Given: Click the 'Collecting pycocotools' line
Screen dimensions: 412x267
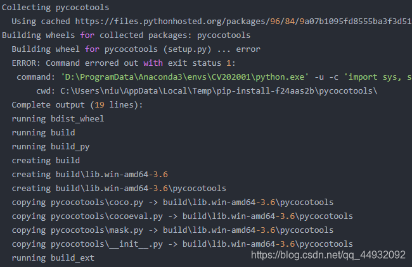Looking at the screenshot, I should (55, 8).
